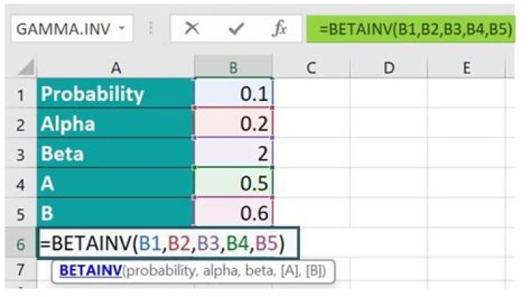Click the Select All corner triangle

click(x=26, y=69)
